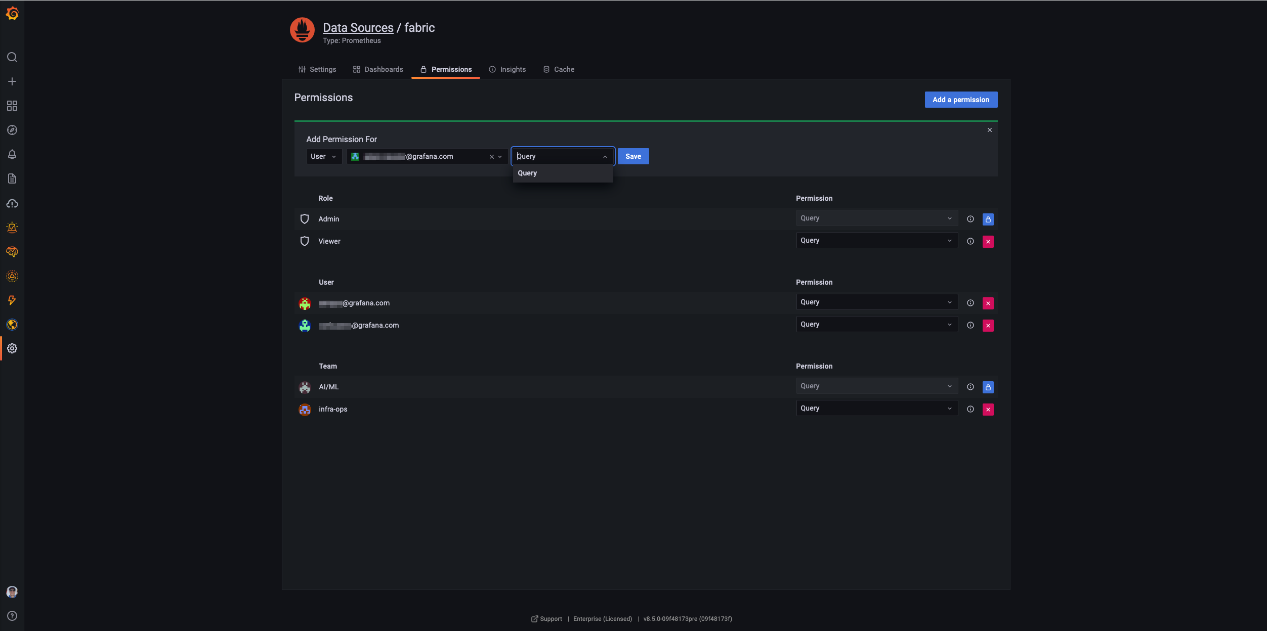
Task: Expand infra-ops permission dropdown
Action: click(876, 408)
